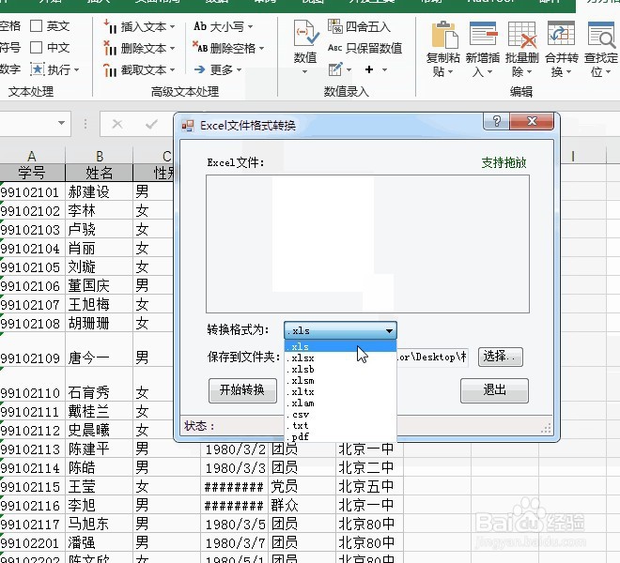620x563 pixels.
Task: Expand the 合并转换 dropdown arrow
Action: pyautogui.click(x=568, y=72)
